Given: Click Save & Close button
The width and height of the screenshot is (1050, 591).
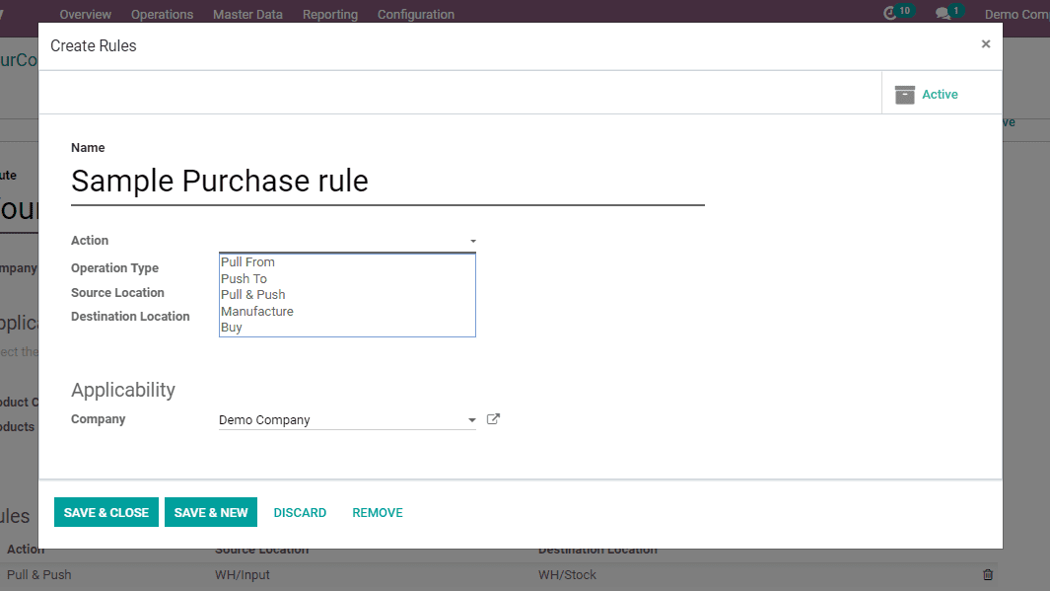Looking at the screenshot, I should coord(106,513).
